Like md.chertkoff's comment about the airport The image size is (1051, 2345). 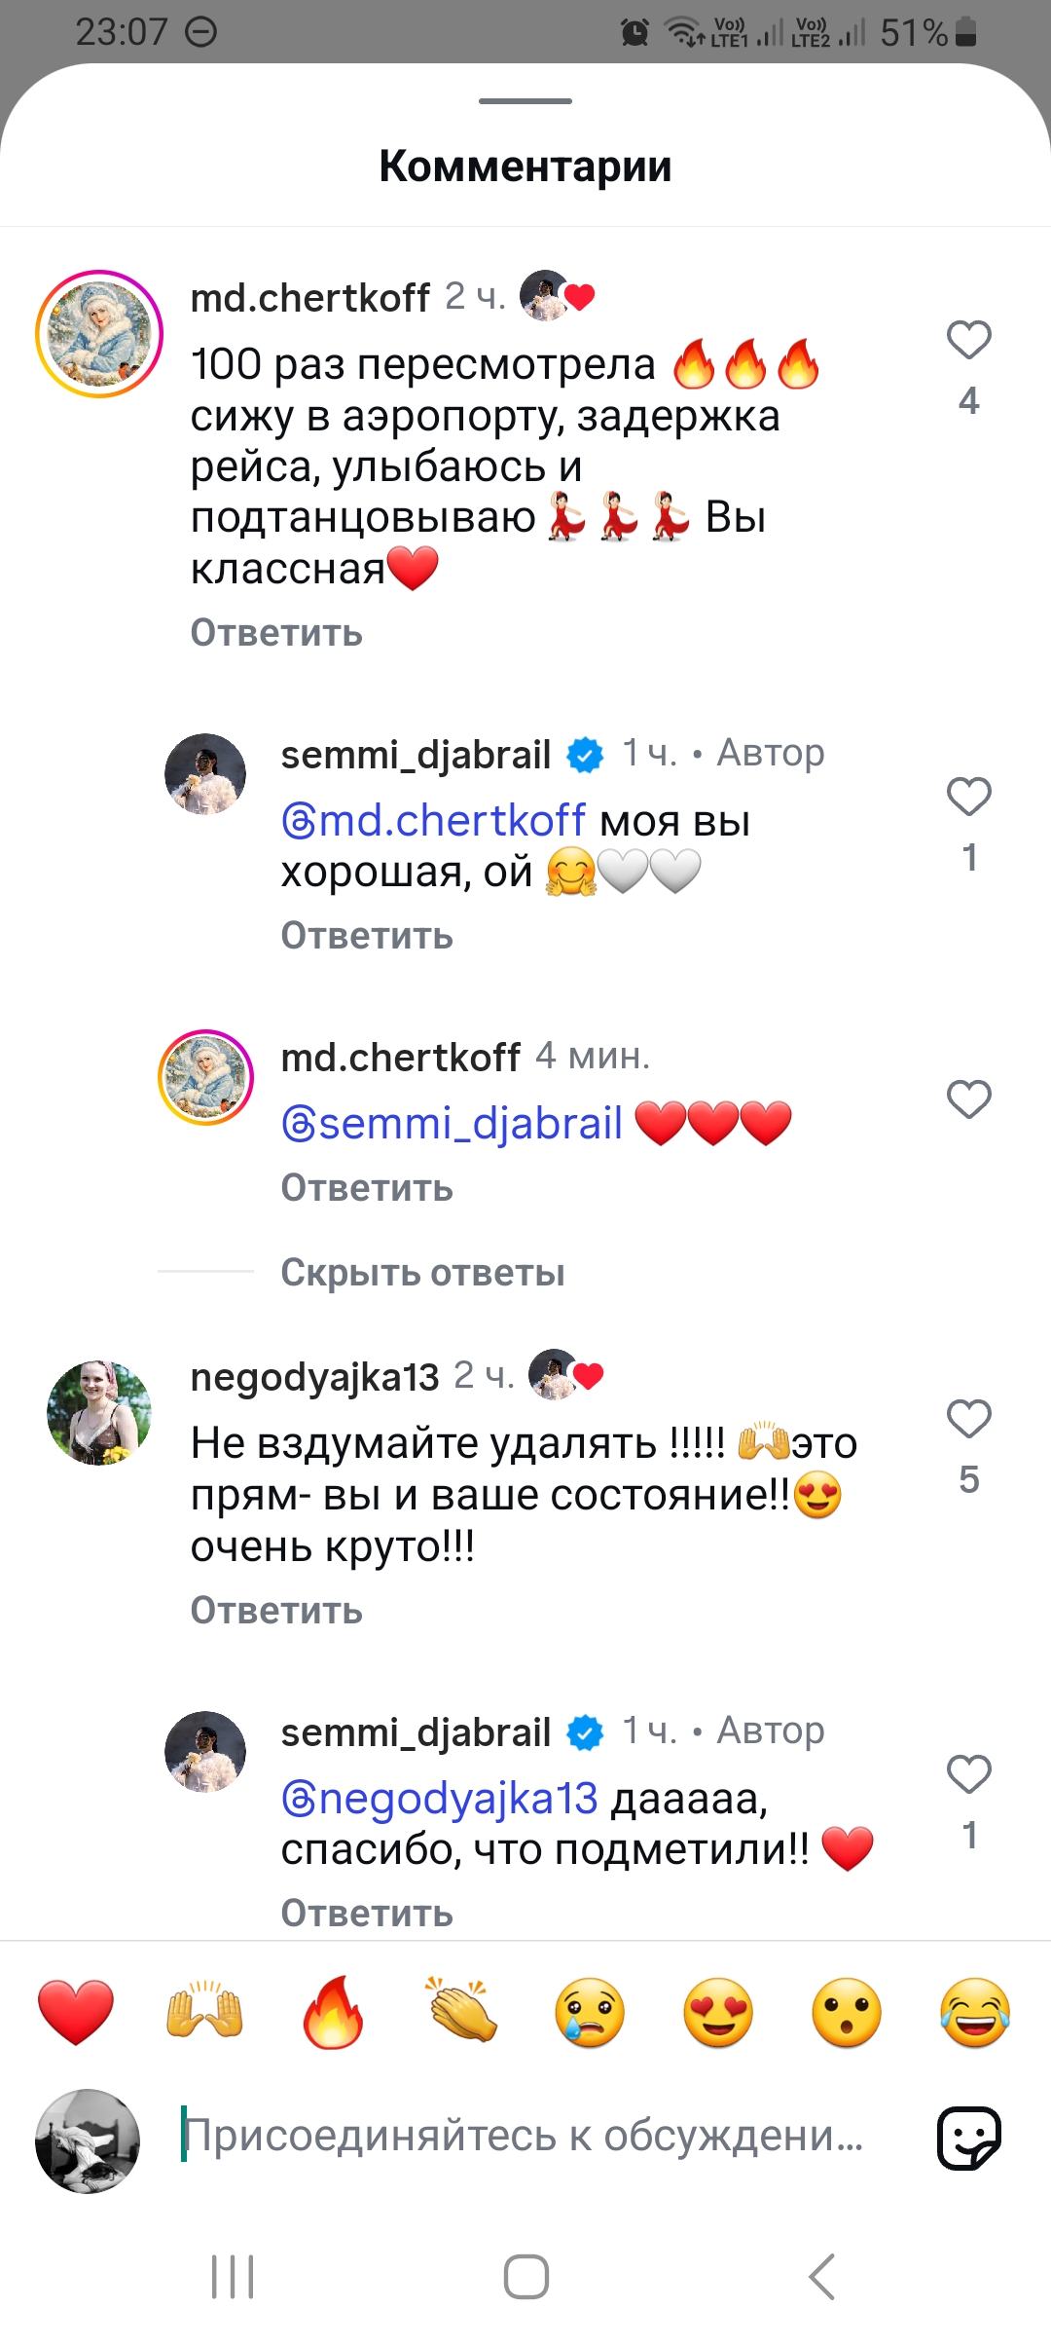[x=968, y=341]
